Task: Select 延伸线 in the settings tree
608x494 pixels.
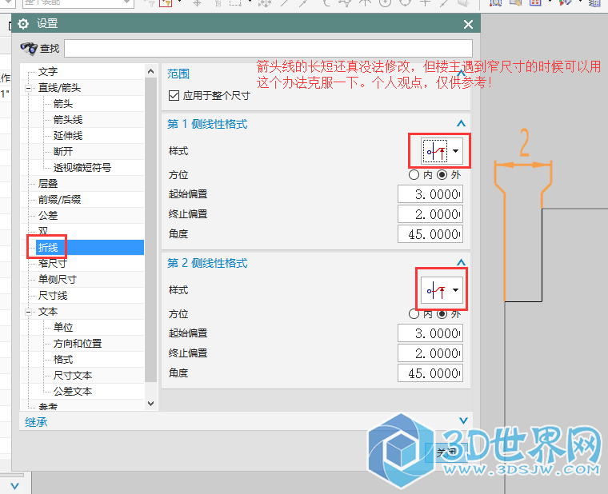Action: pos(68,136)
